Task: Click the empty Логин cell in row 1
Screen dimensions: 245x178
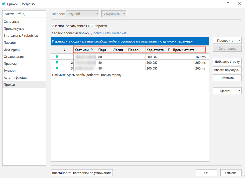Action: (x=120, y=57)
